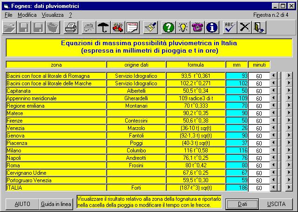Click the green question mark help icon
The image size is (298, 212).
coord(168,27)
